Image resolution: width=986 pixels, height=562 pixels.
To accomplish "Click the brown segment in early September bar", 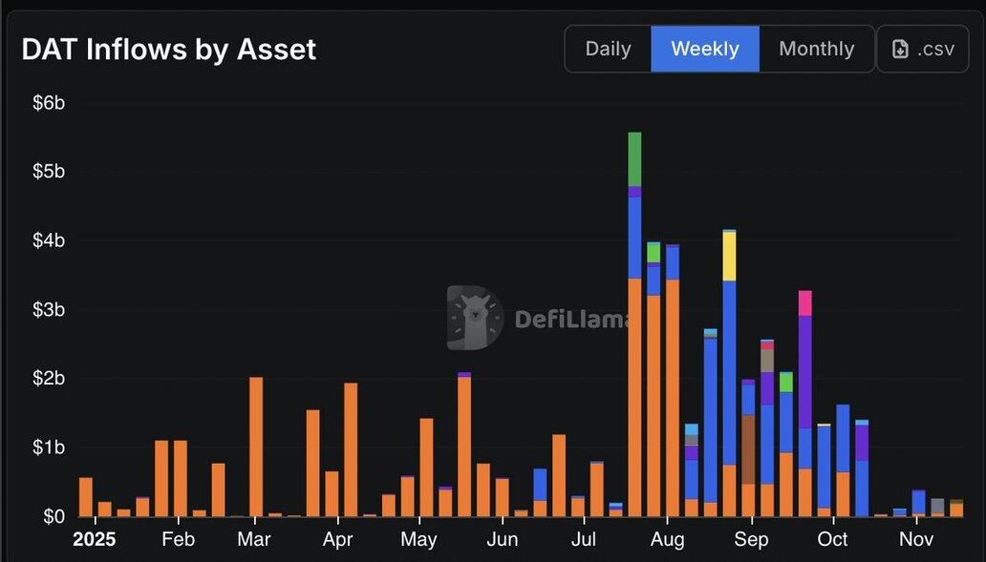I will 748,448.
